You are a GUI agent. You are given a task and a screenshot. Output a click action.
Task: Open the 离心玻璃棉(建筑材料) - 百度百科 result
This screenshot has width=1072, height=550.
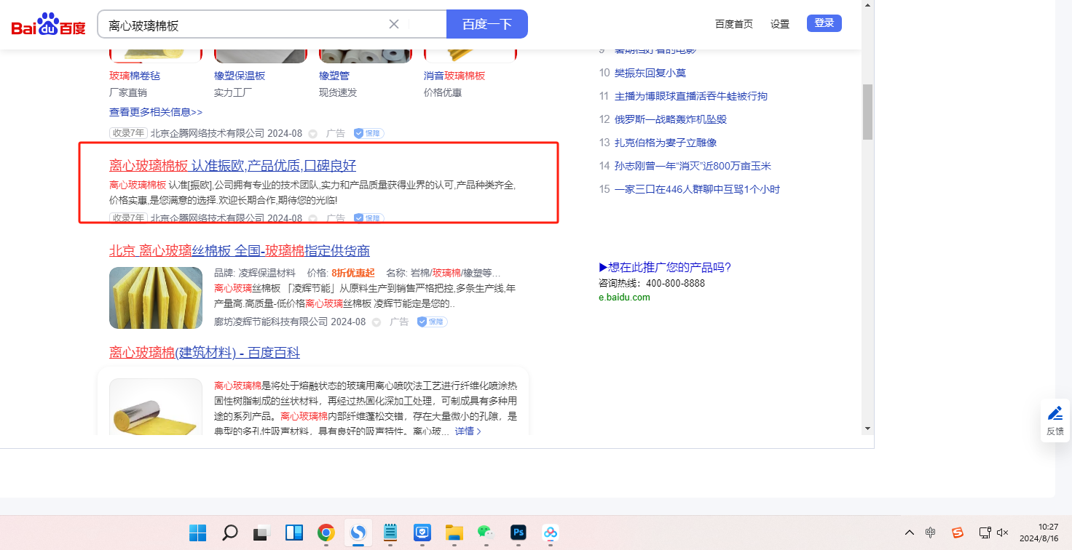(205, 353)
